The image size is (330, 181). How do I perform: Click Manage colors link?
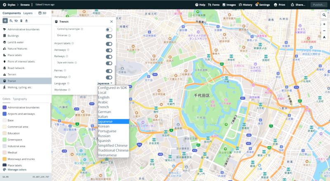click(x=15, y=169)
